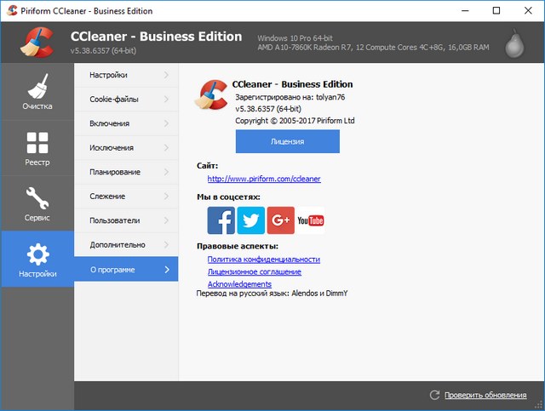Open the Очистка (Cleaner) broom section
The width and height of the screenshot is (545, 411).
pyautogui.click(x=37, y=93)
